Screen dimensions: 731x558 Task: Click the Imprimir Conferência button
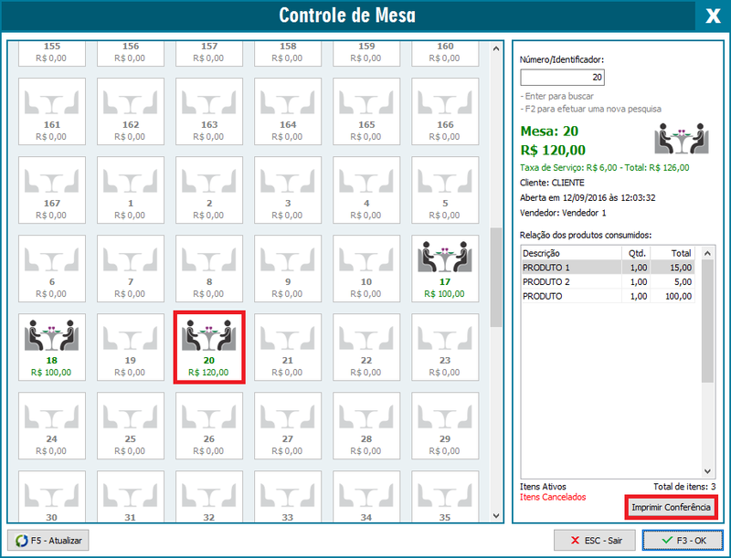[x=671, y=507]
